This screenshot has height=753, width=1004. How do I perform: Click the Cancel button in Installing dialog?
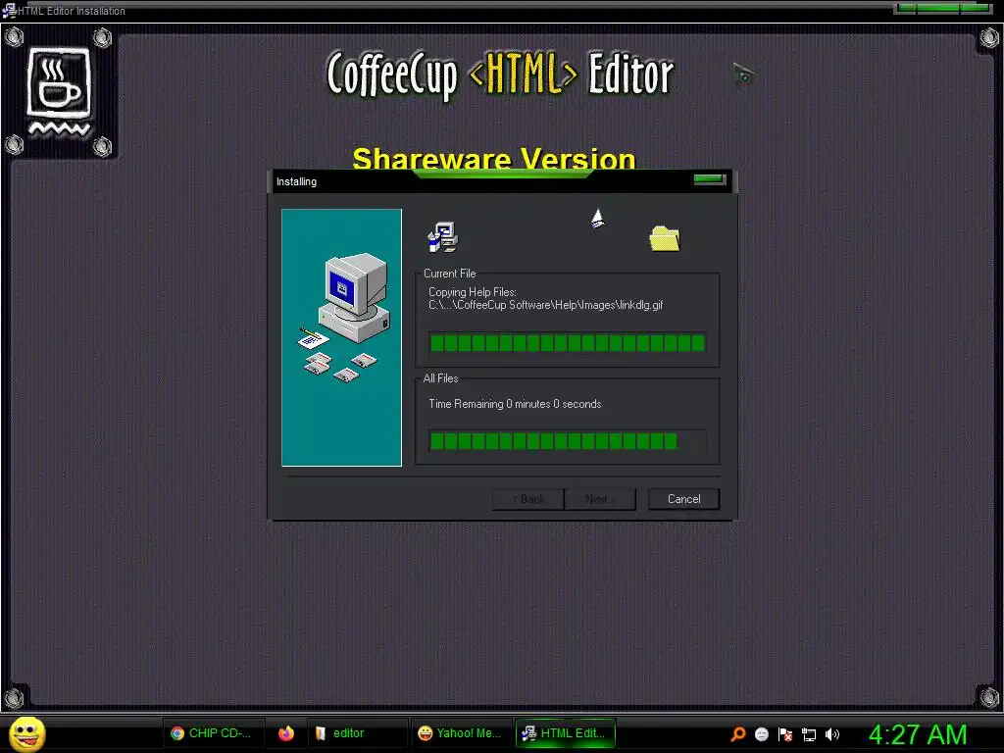click(683, 499)
